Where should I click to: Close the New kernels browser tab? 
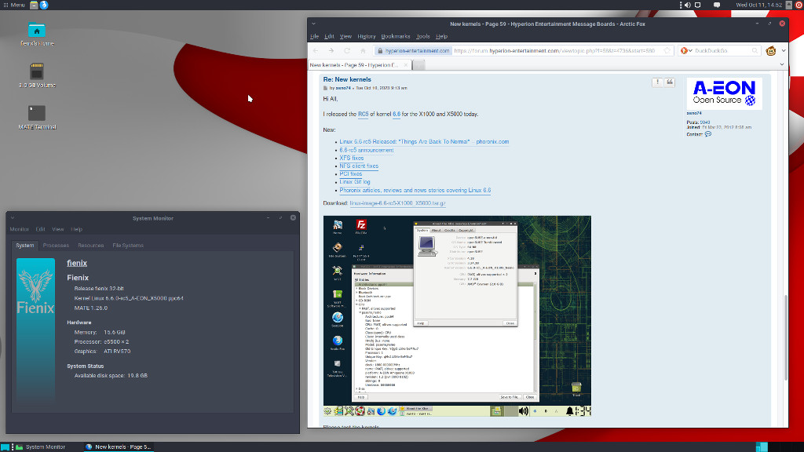406,65
